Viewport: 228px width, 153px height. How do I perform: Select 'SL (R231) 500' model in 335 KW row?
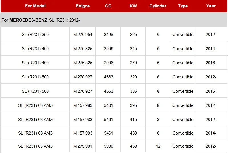pyautogui.click(x=35, y=91)
